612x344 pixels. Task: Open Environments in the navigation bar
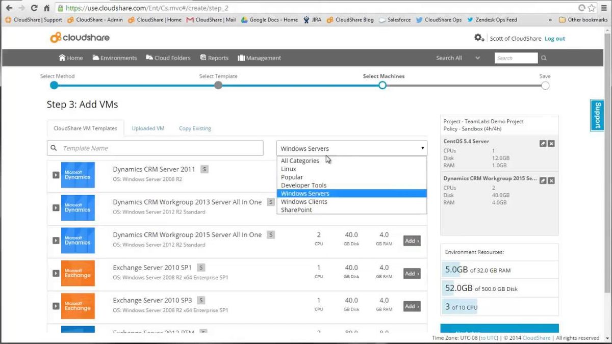tap(115, 58)
